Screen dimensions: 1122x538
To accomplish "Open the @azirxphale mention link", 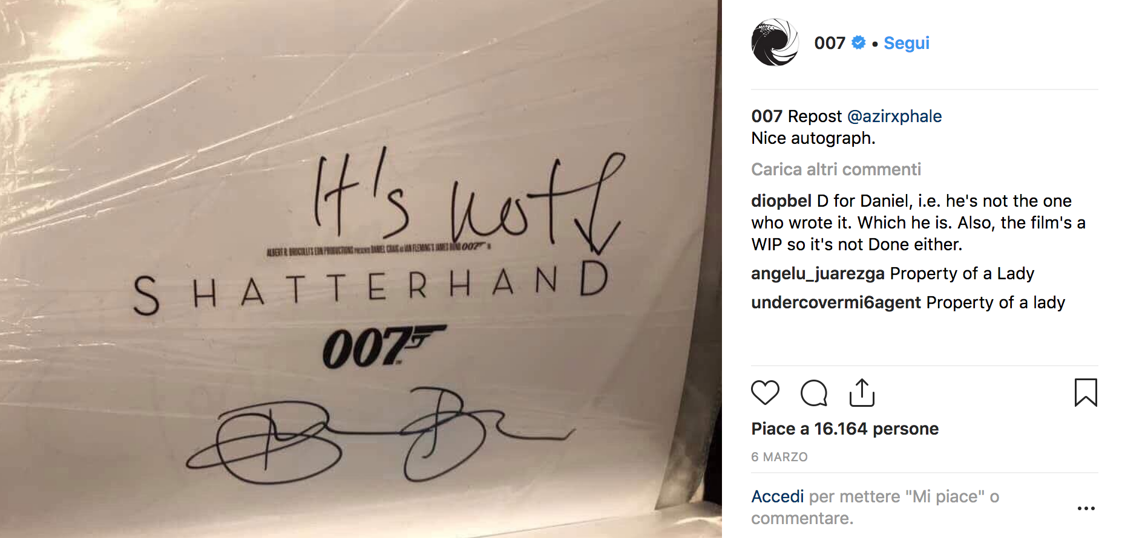I will click(x=894, y=116).
